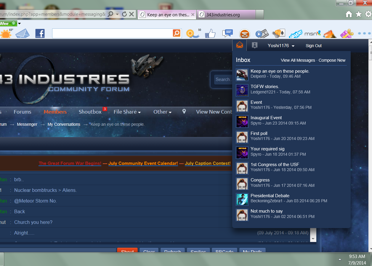Image resolution: width=372 pixels, height=266 pixels.
Task: Click the thumbs-up like icon in toolbar
Action: point(210,34)
